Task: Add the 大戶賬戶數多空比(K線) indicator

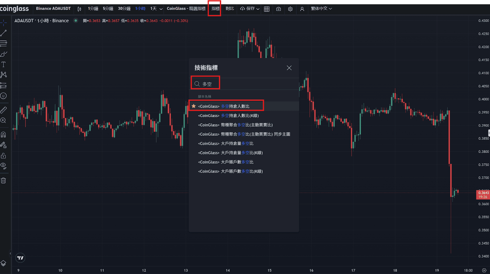Action: pos(244,171)
